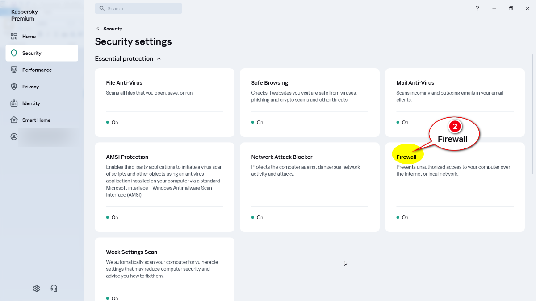Focus the Search input field

[138, 8]
